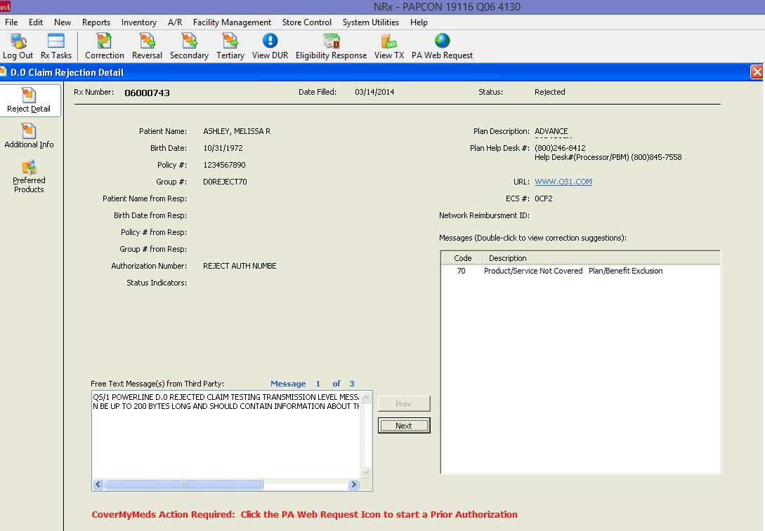Open the System Utilities menu
The width and height of the screenshot is (765, 531).
(371, 22)
